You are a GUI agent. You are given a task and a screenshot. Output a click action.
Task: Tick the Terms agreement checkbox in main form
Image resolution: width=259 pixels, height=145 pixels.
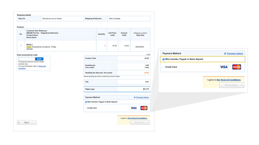click(119, 118)
